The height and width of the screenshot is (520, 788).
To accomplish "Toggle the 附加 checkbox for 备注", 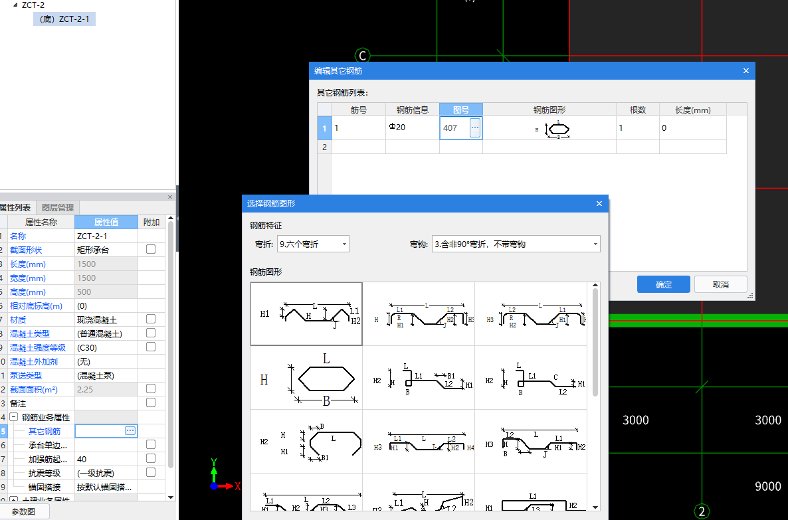I will [x=151, y=403].
